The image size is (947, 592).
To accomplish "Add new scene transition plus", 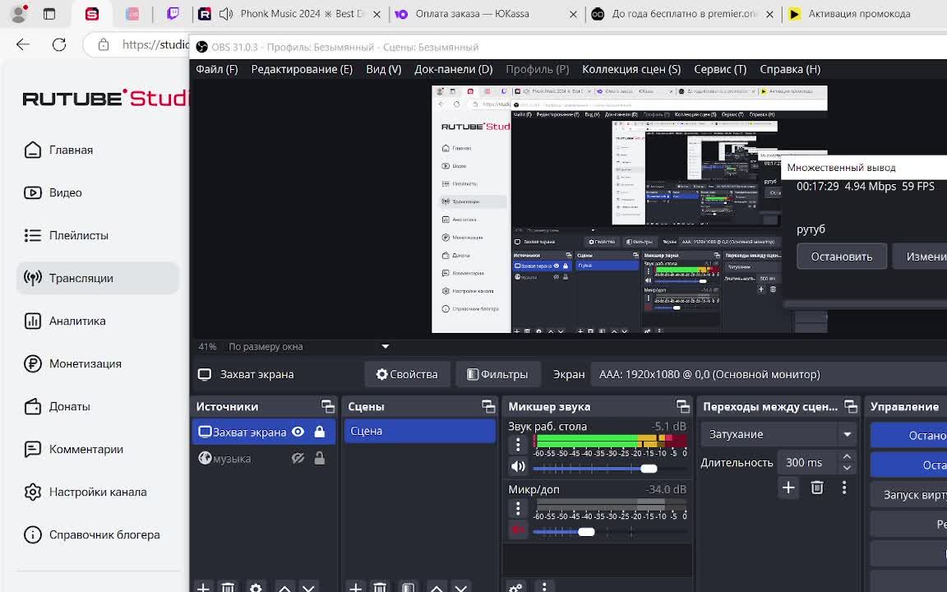I will 788,488.
